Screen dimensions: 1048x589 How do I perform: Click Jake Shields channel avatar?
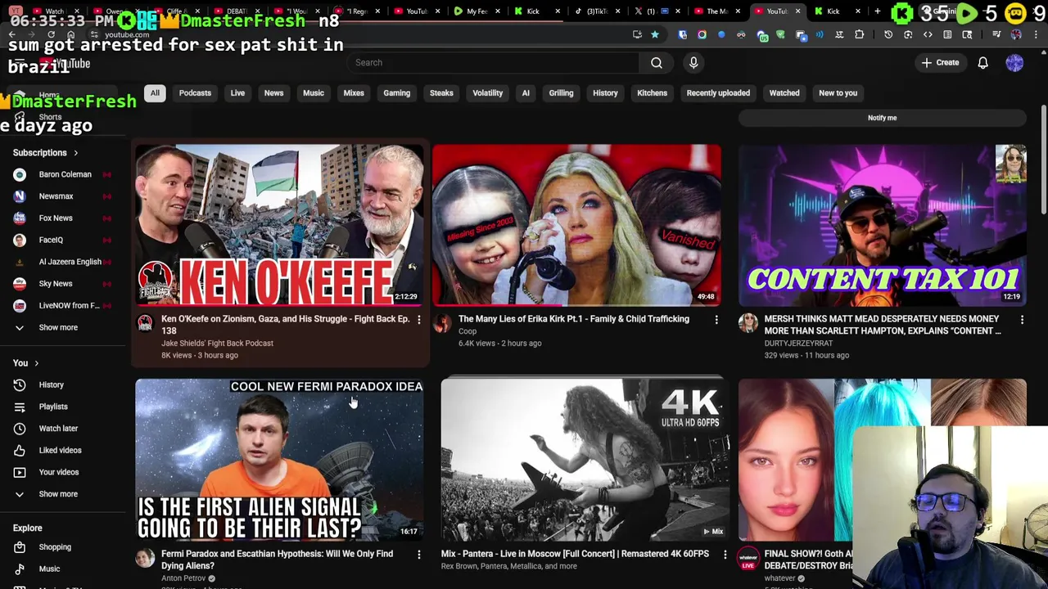click(145, 323)
